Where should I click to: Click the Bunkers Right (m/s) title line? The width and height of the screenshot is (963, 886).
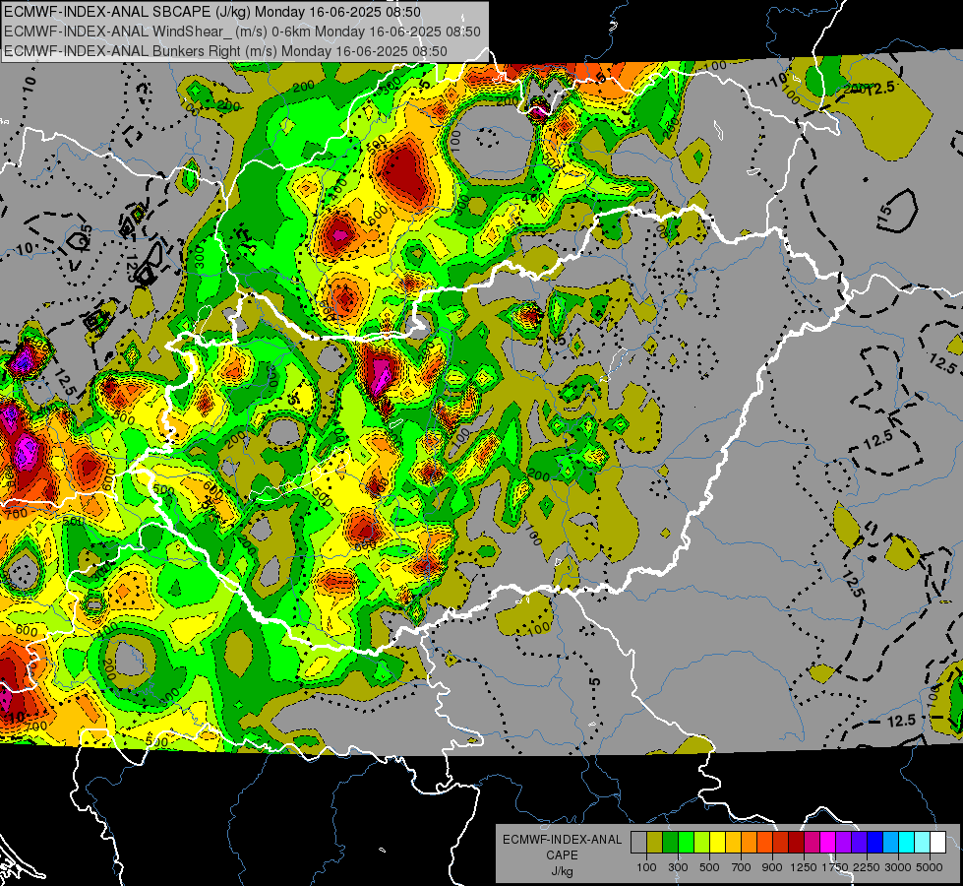(225, 51)
